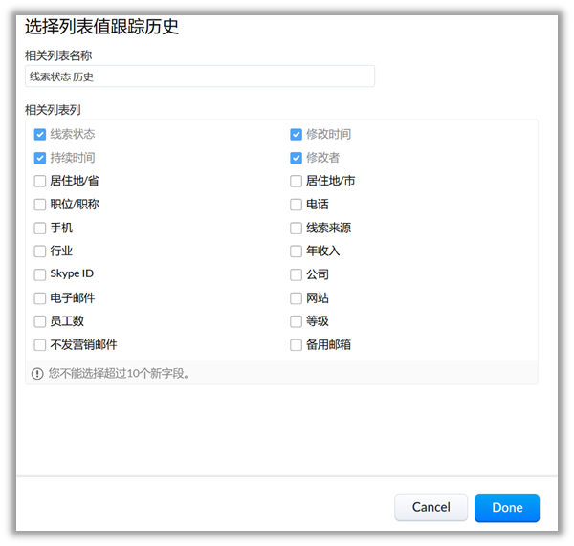The height and width of the screenshot is (546, 574).
Task: Select the 手机 checkbox
Action: 40,229
